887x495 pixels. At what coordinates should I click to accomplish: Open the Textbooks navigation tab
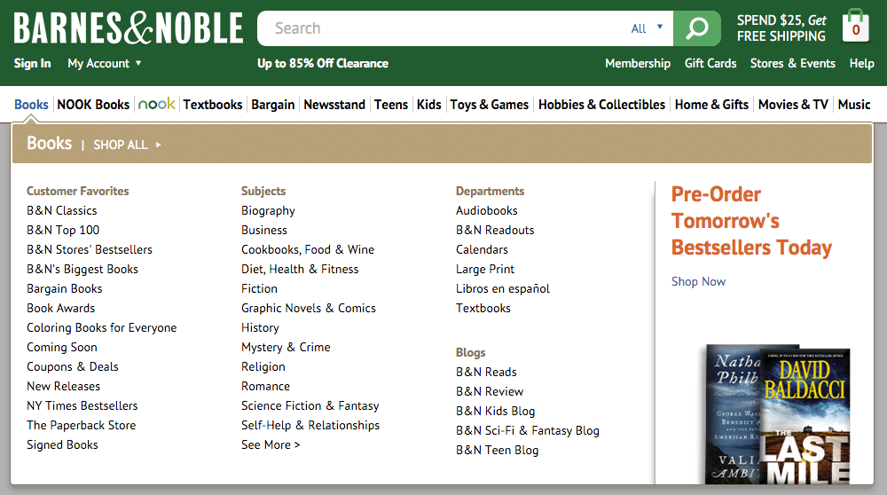coord(212,104)
